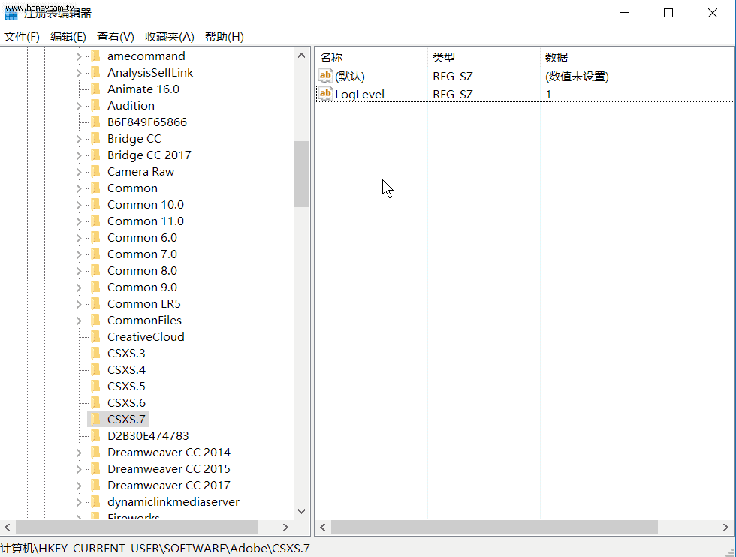Click the values pane scroll right arrow

[725, 528]
